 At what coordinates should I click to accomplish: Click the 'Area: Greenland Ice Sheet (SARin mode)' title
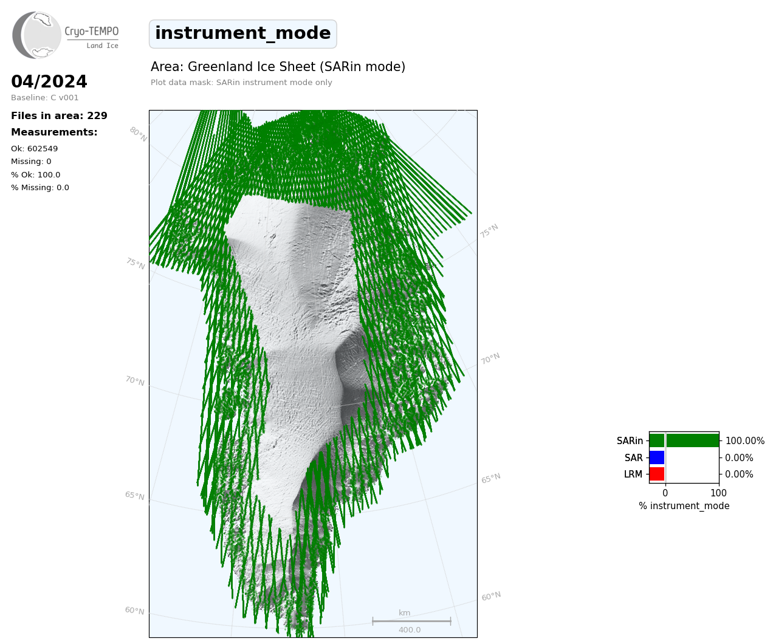point(278,67)
